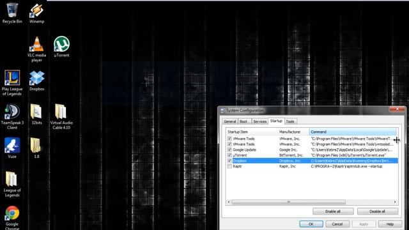The image size is (409, 230).
Task: Select the Startup tab
Action: [276, 121]
